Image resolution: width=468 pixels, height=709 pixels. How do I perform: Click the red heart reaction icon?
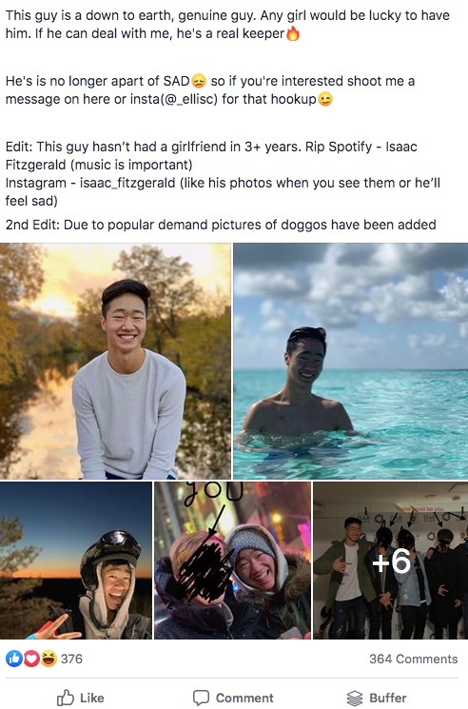coord(31,659)
